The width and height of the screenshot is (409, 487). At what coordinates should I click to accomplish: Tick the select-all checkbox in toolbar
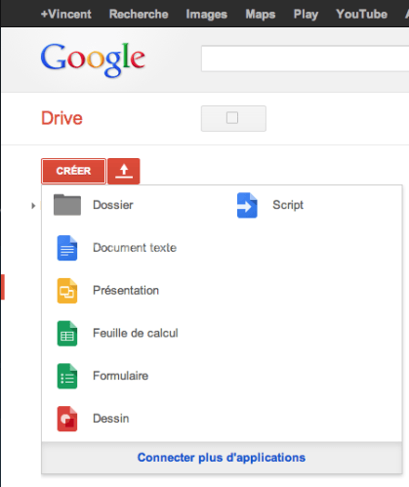click(232, 118)
